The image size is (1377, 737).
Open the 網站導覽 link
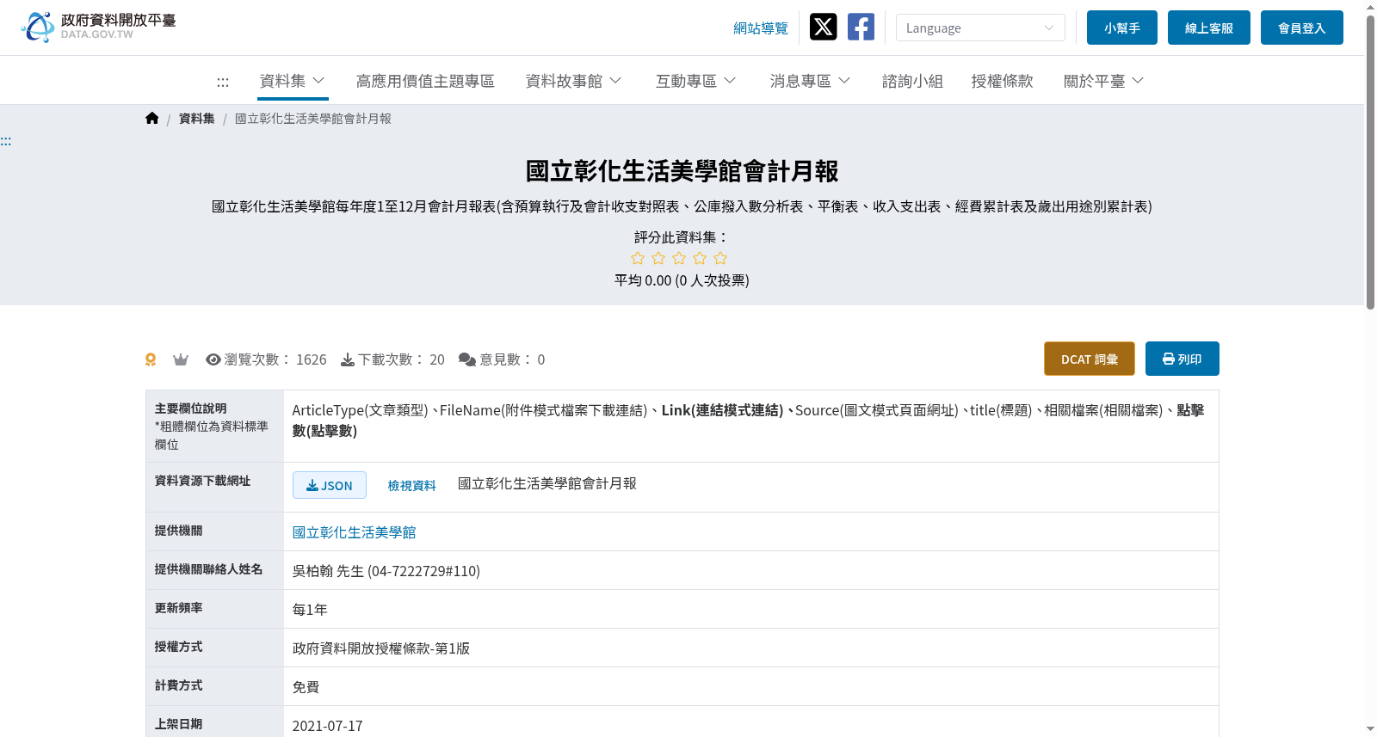coord(761,28)
